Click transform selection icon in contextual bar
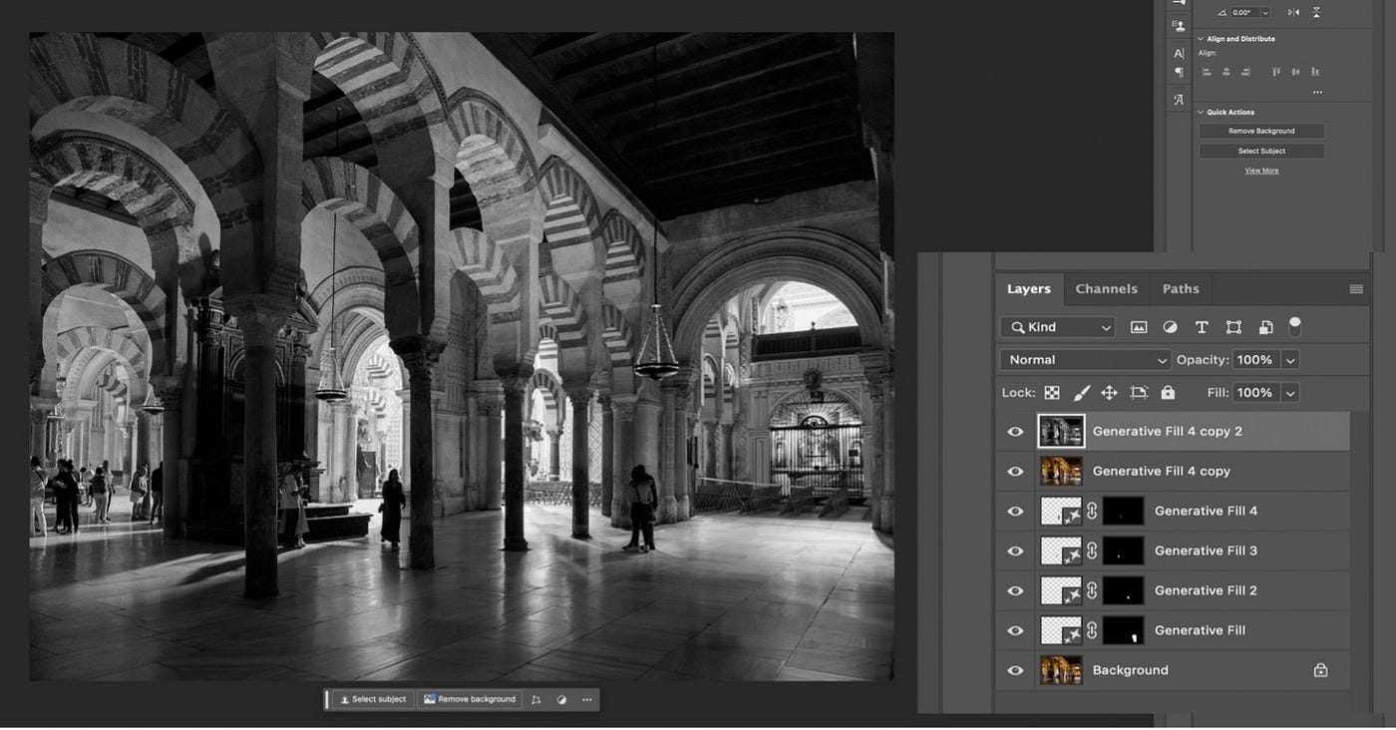Screen dimensions: 1396x730 coord(535,700)
